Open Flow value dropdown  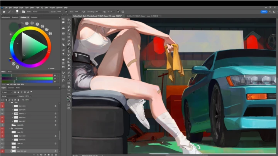(80, 12)
